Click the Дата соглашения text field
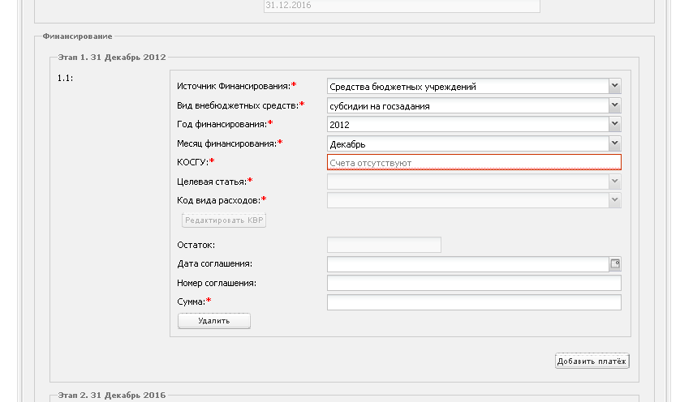680x402 pixels. (468, 264)
